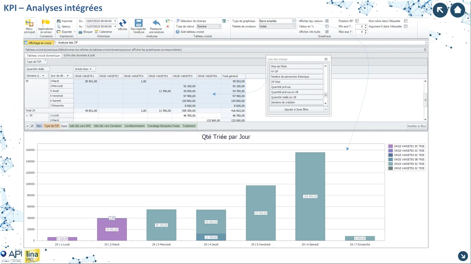The width and height of the screenshot is (471, 264).
Task: Toggle Afficher info bulle checkbox
Action: [x=327, y=32]
